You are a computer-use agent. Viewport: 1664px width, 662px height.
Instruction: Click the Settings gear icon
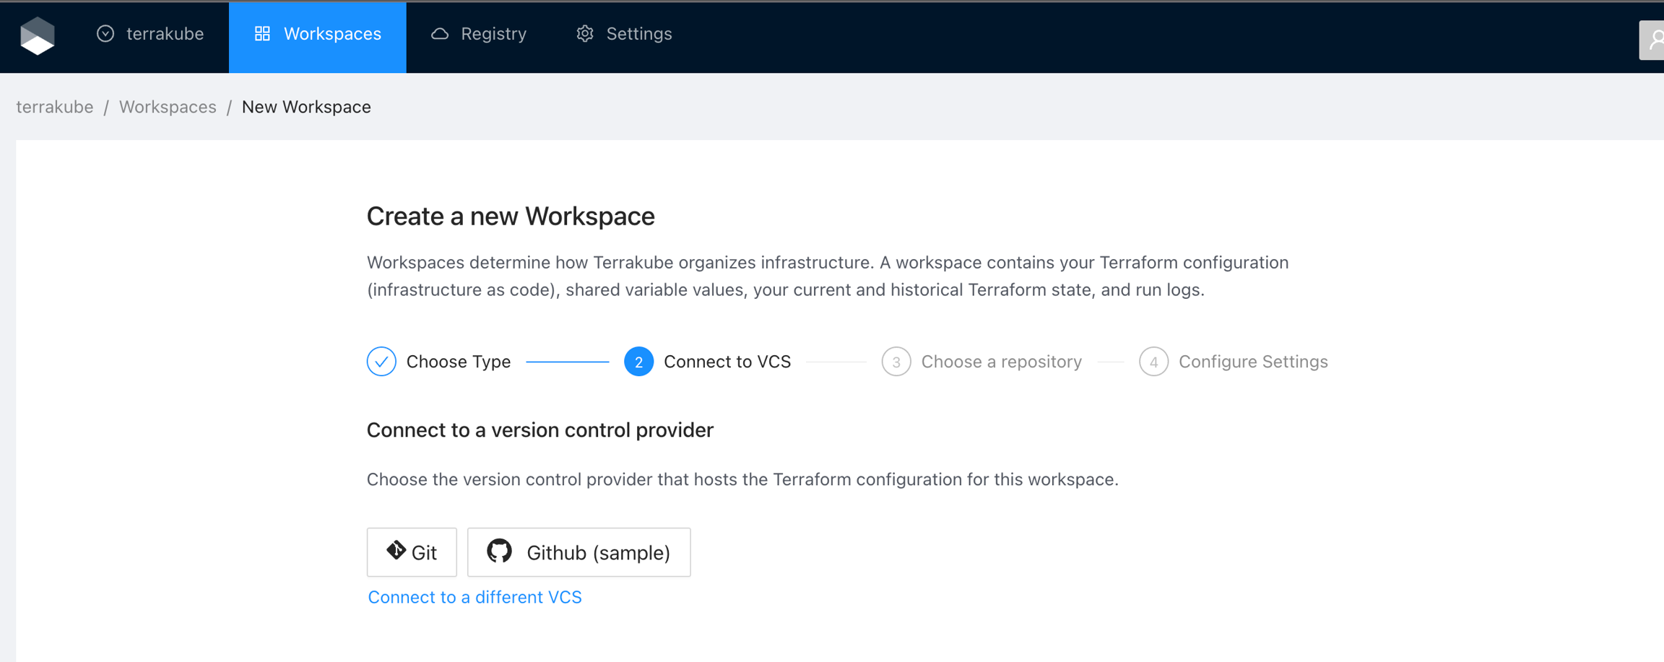[585, 34]
